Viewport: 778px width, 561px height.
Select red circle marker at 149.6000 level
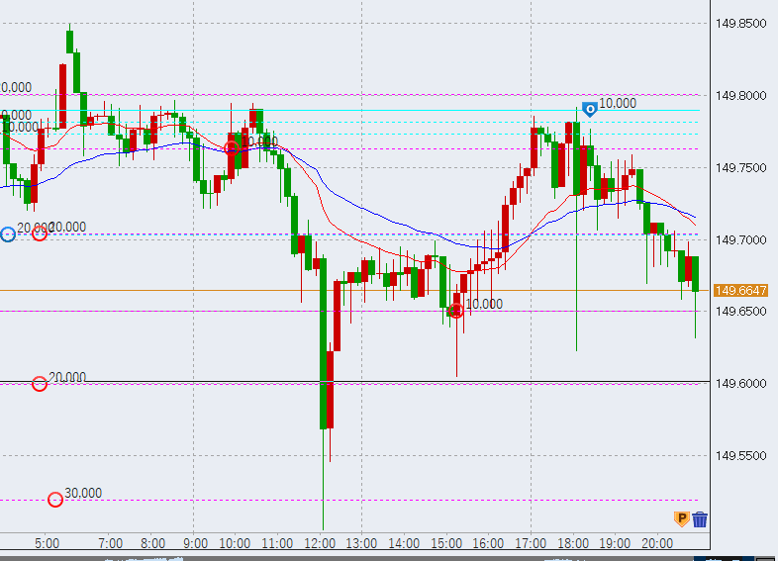coord(40,384)
